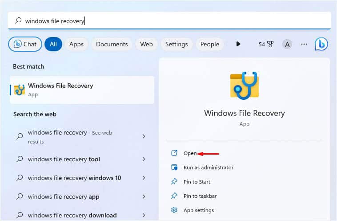Click large Windows File Recovery icon in preview pane
This screenshot has height=221, width=337.
[245, 86]
